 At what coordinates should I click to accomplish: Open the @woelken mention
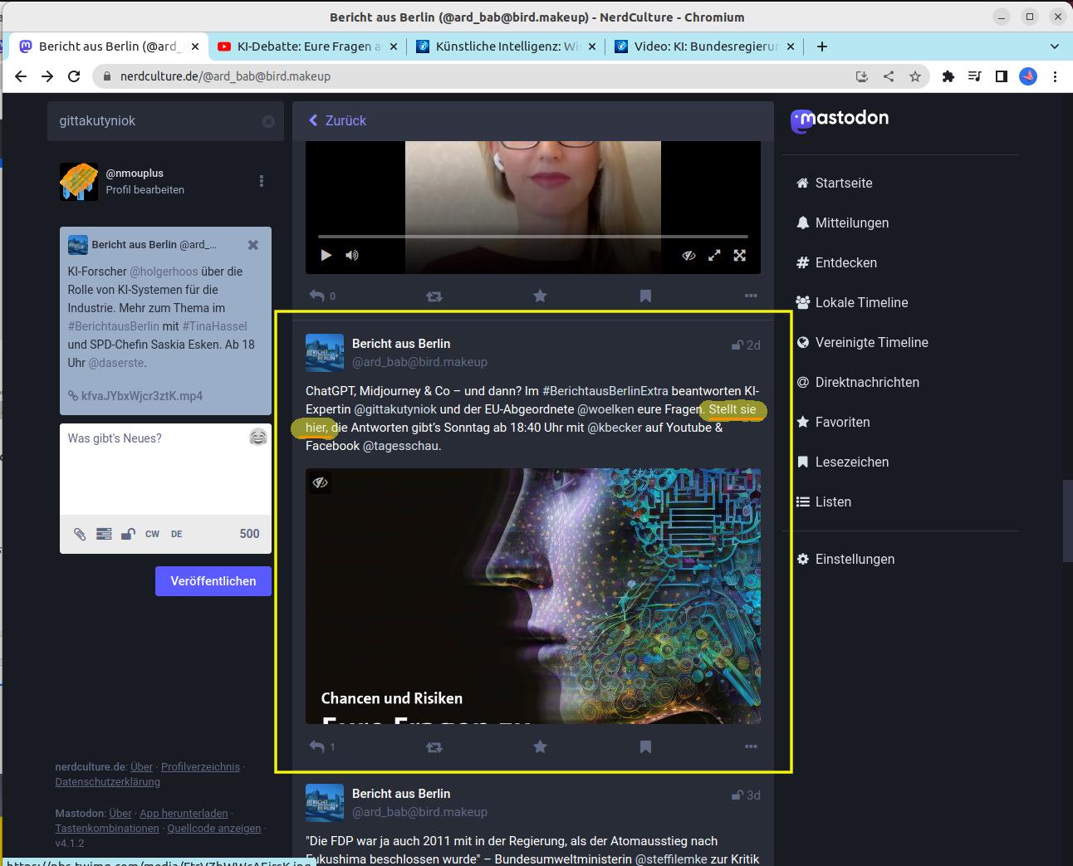[x=605, y=409]
